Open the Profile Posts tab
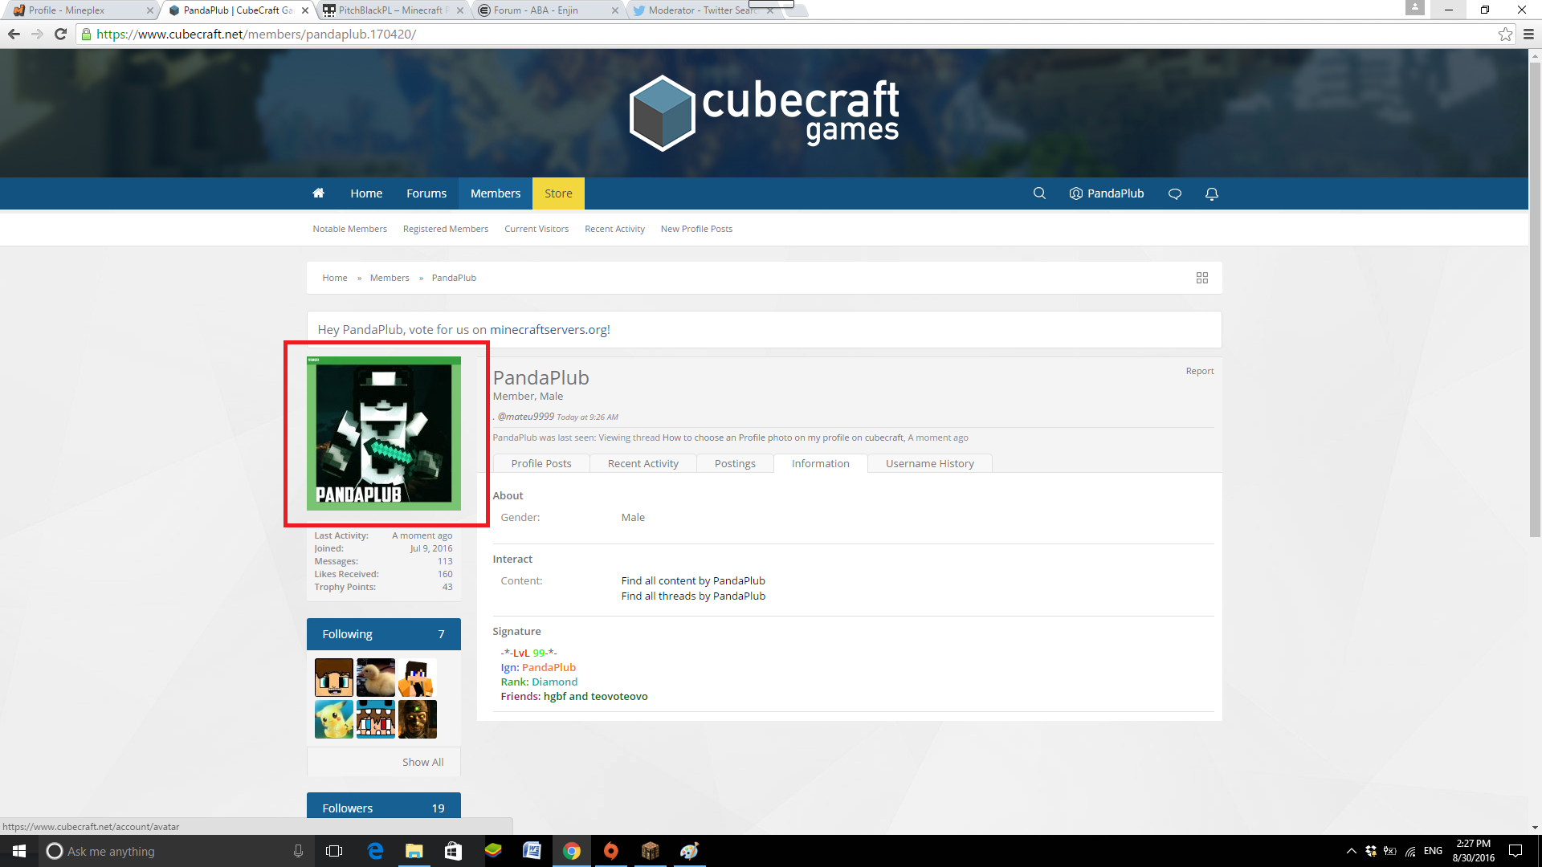 pyautogui.click(x=541, y=463)
